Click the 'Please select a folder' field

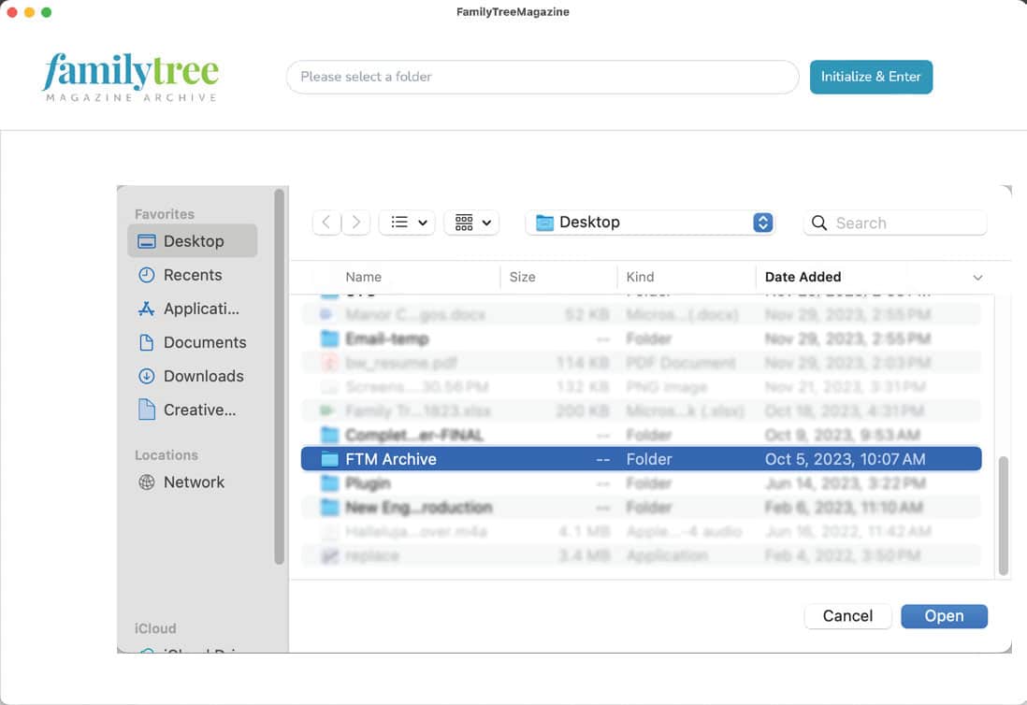(x=542, y=77)
